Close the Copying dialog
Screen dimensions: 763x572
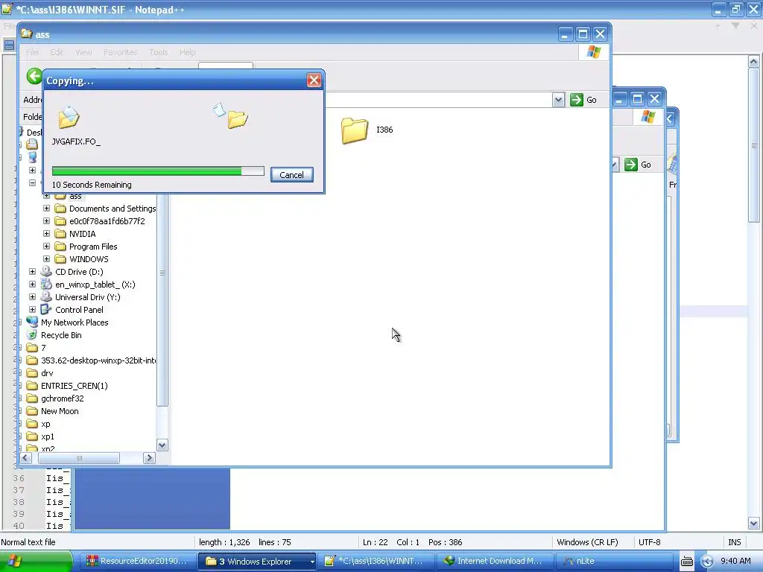[314, 80]
